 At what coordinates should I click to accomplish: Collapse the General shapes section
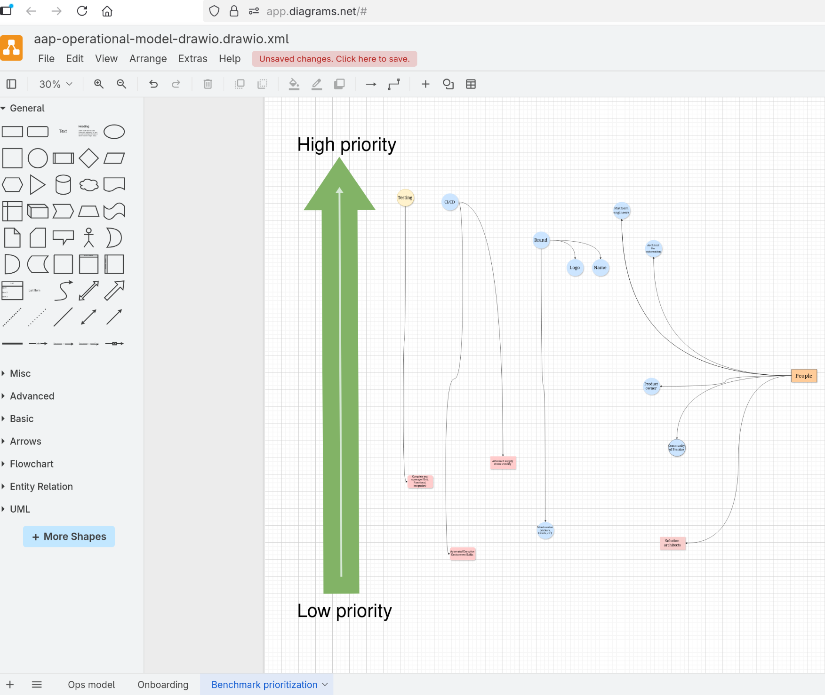pyautogui.click(x=27, y=108)
